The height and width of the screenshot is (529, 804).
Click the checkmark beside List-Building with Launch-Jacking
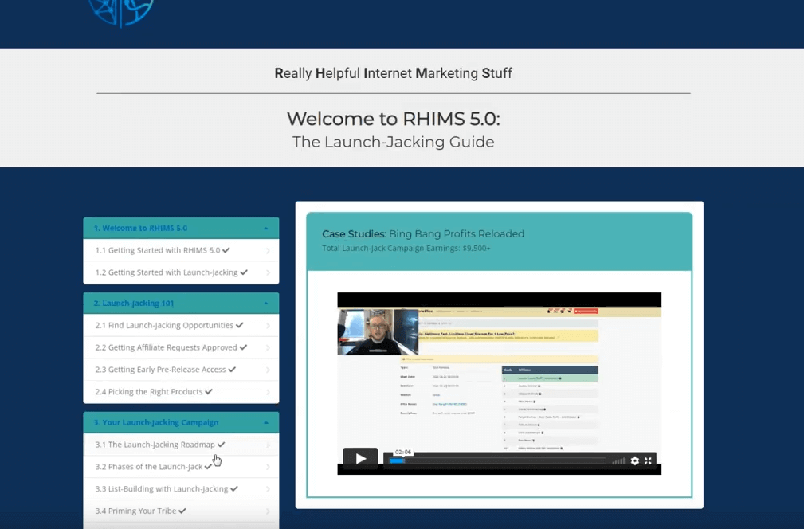click(x=234, y=488)
